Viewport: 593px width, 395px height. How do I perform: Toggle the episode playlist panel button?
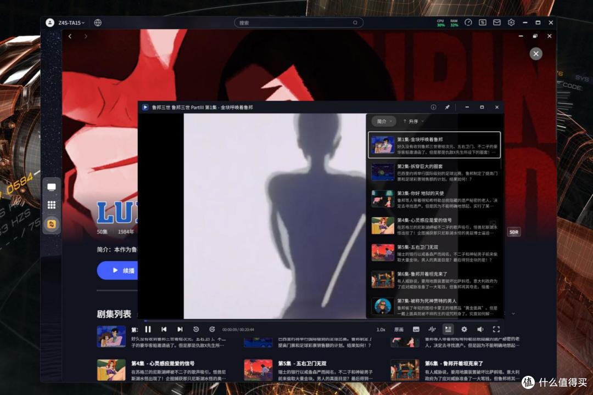[448, 330]
